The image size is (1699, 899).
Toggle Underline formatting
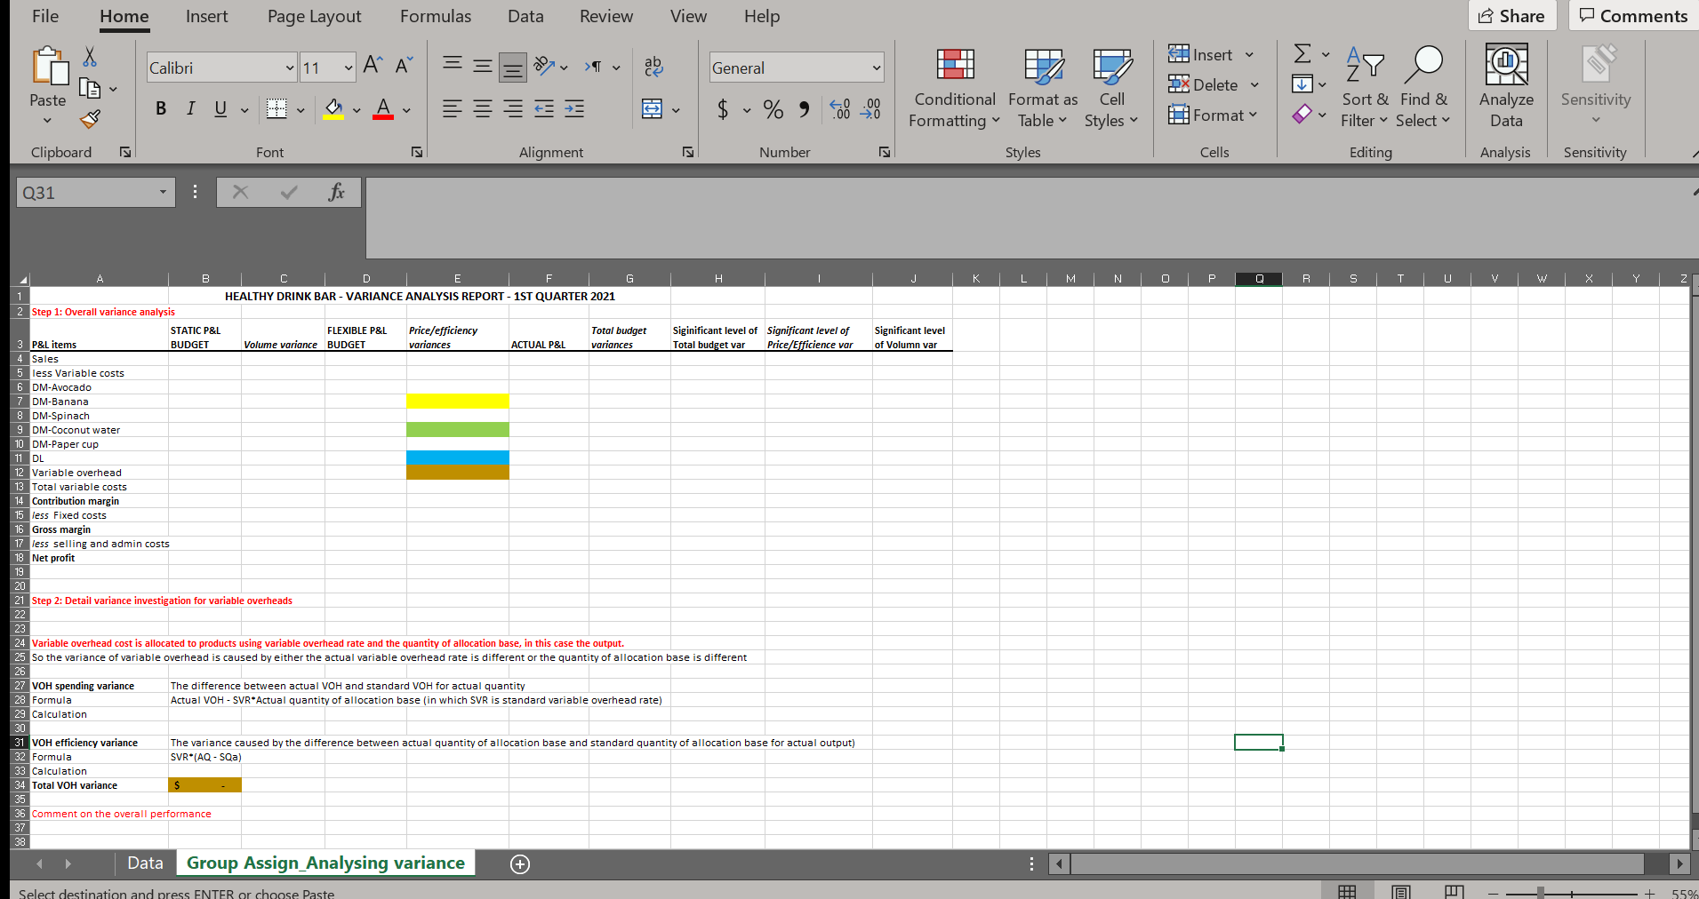[220, 109]
